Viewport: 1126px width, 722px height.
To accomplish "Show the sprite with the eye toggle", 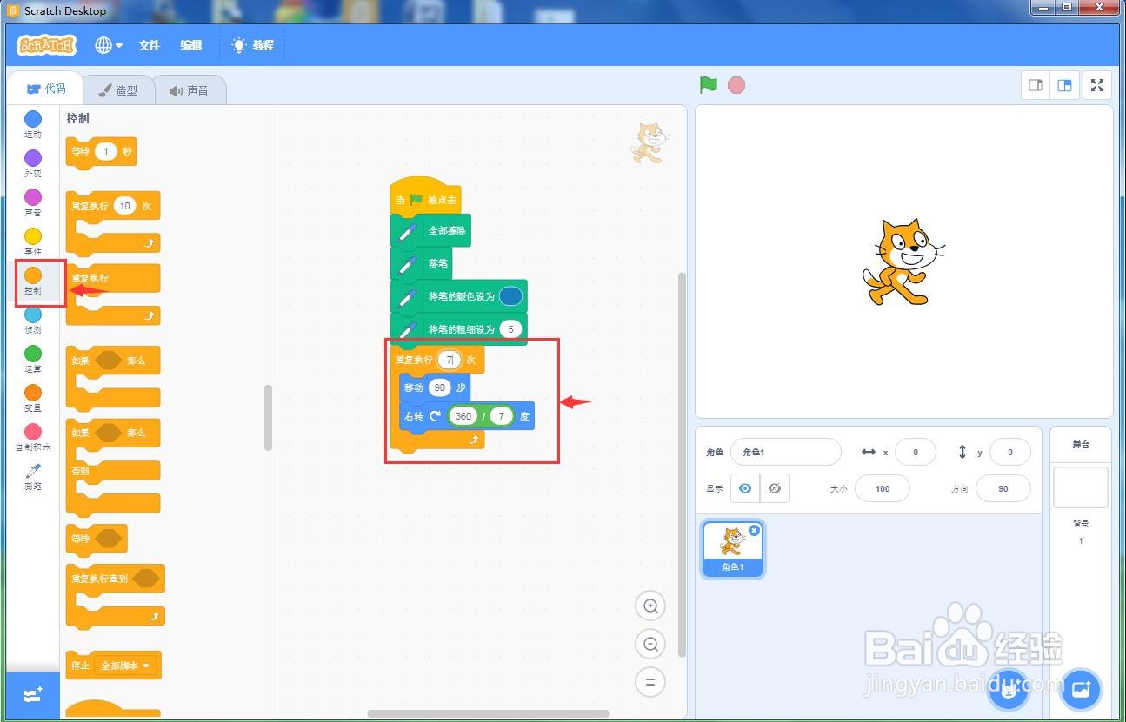I will pos(744,487).
